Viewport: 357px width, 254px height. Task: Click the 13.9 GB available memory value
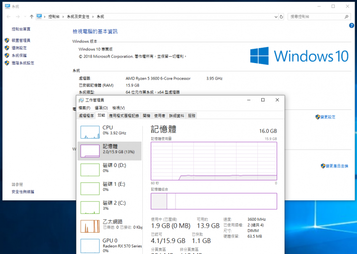pos(208,226)
